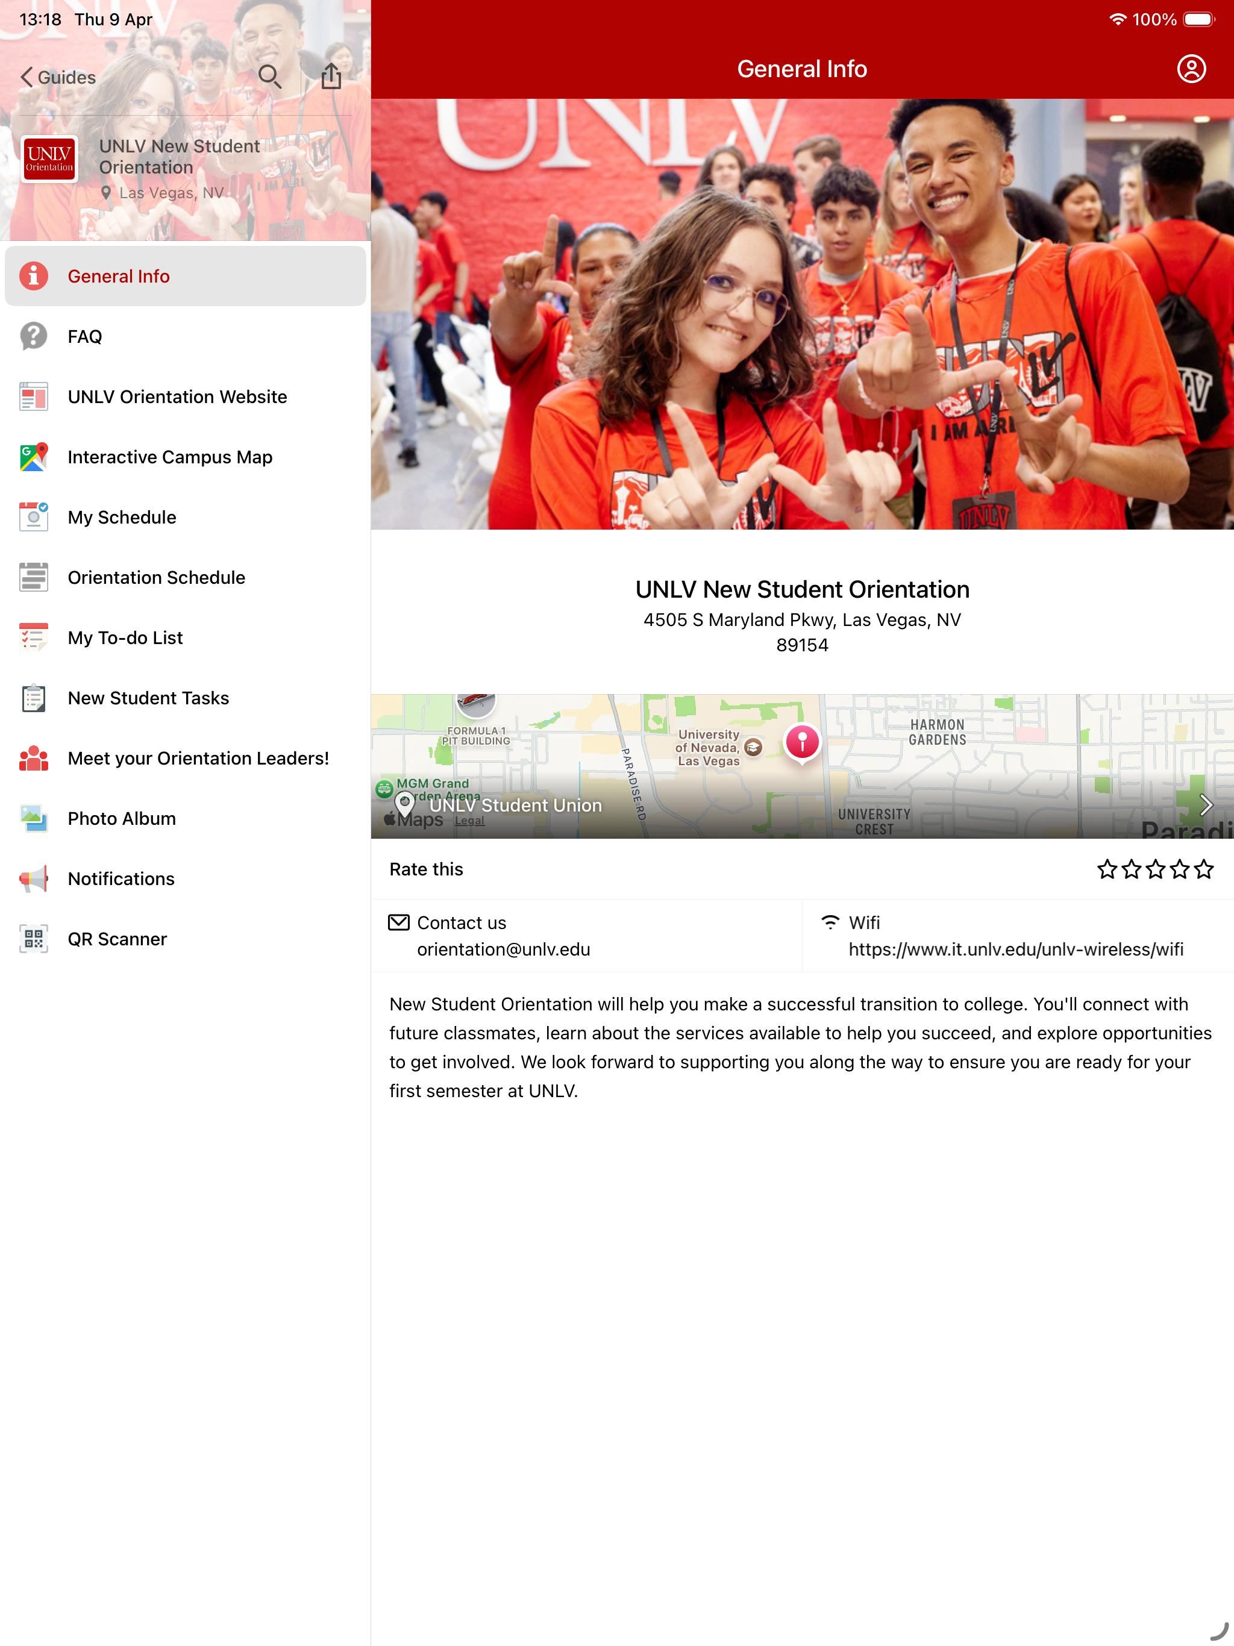This screenshot has width=1234, height=1646.
Task: Tap the UNLV New Student Orientation heading
Action: 803,589
